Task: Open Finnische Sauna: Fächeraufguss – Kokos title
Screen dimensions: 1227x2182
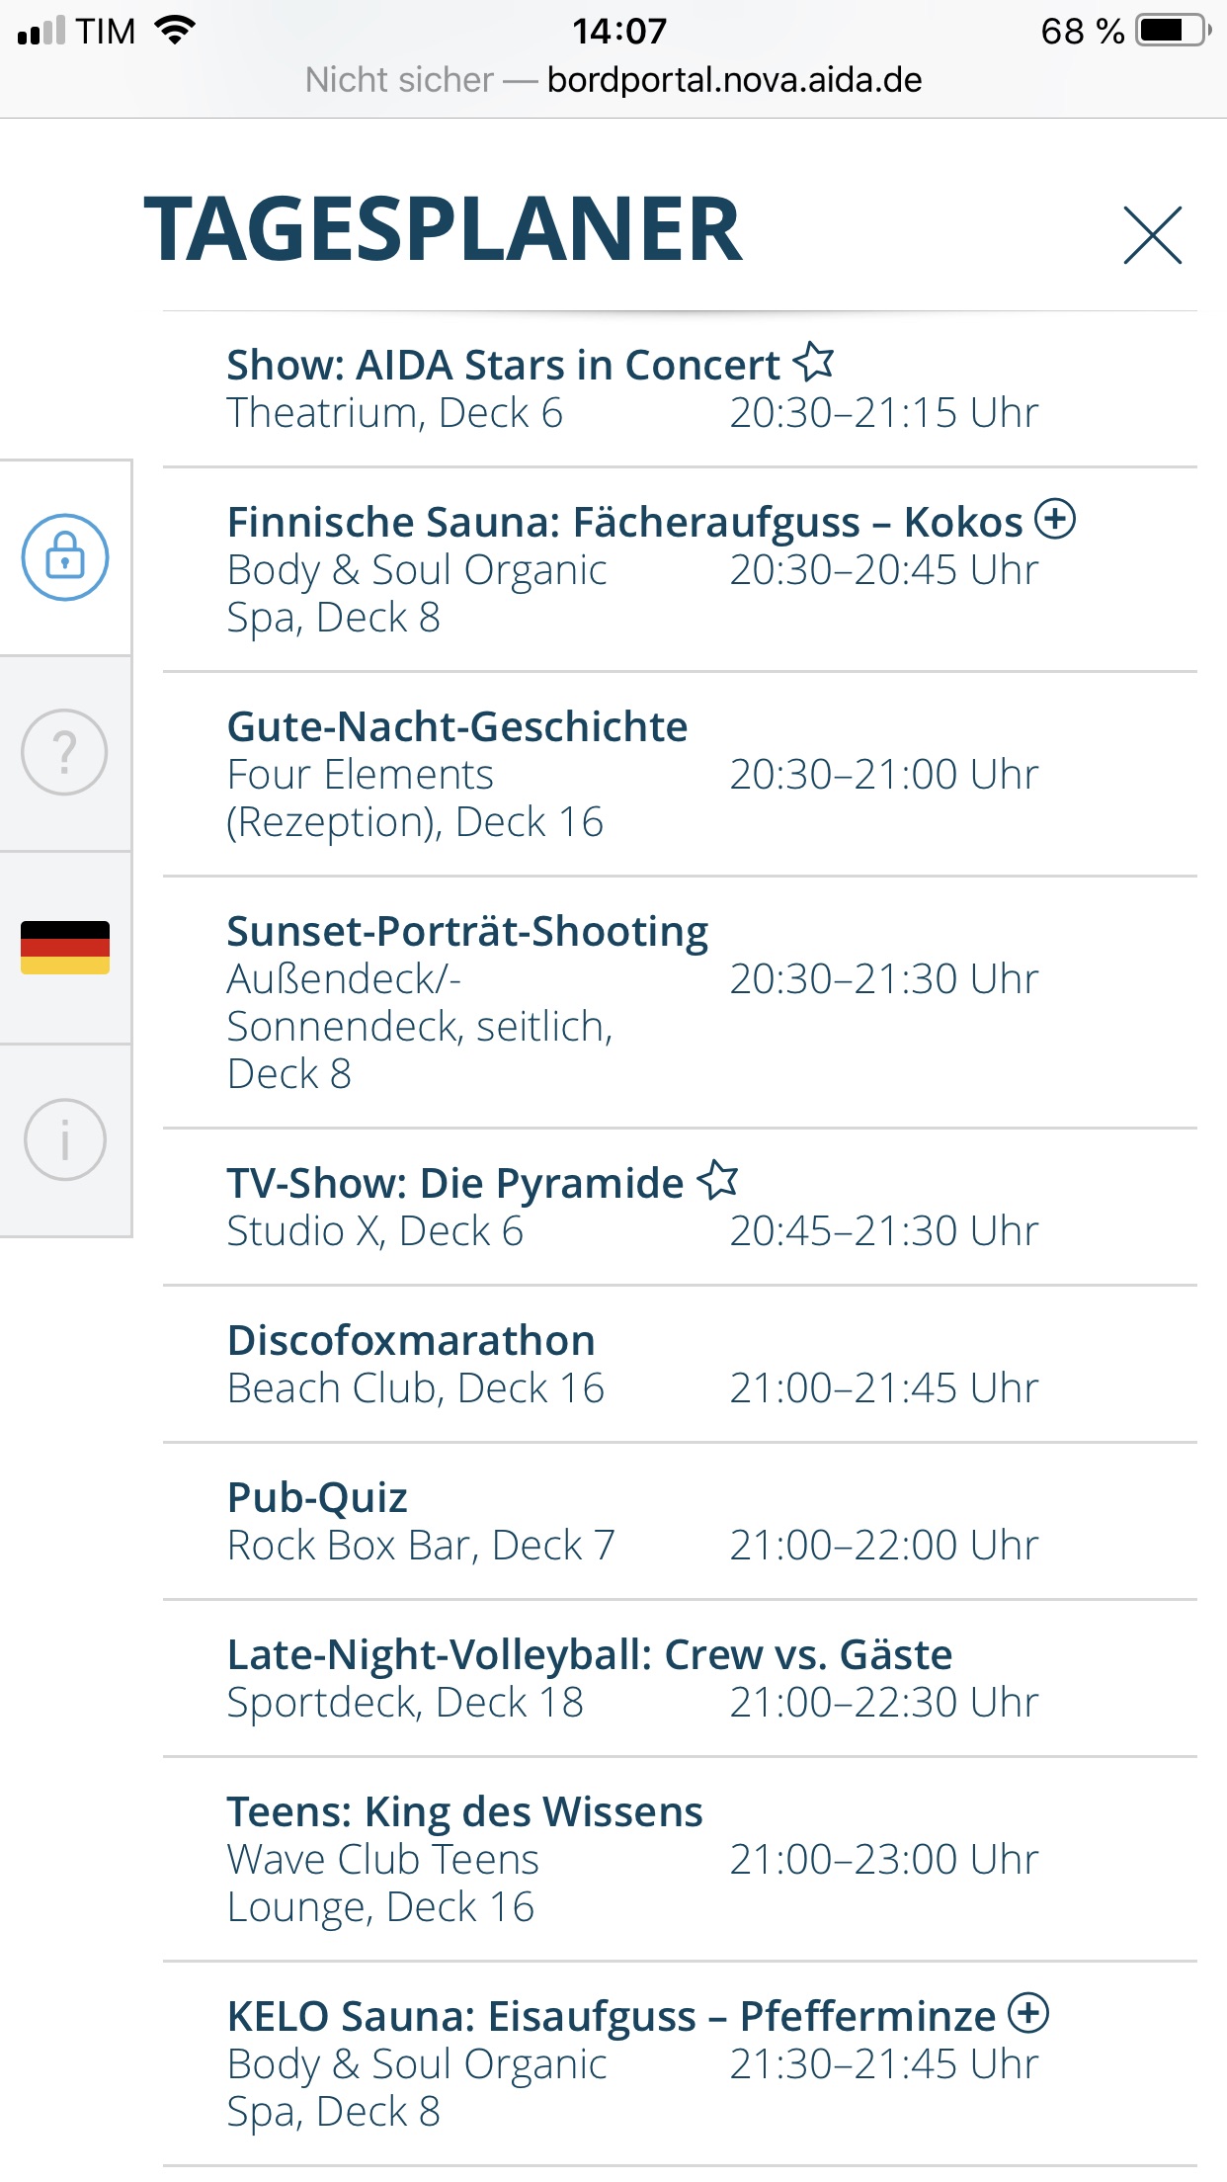Action: 624,523
